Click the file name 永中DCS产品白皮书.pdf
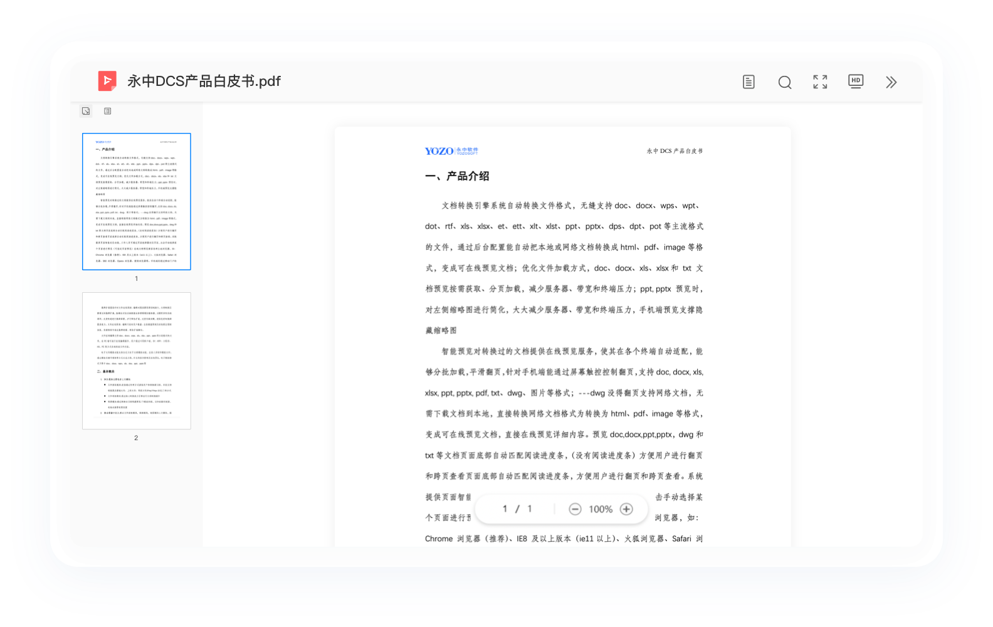 click(x=204, y=81)
